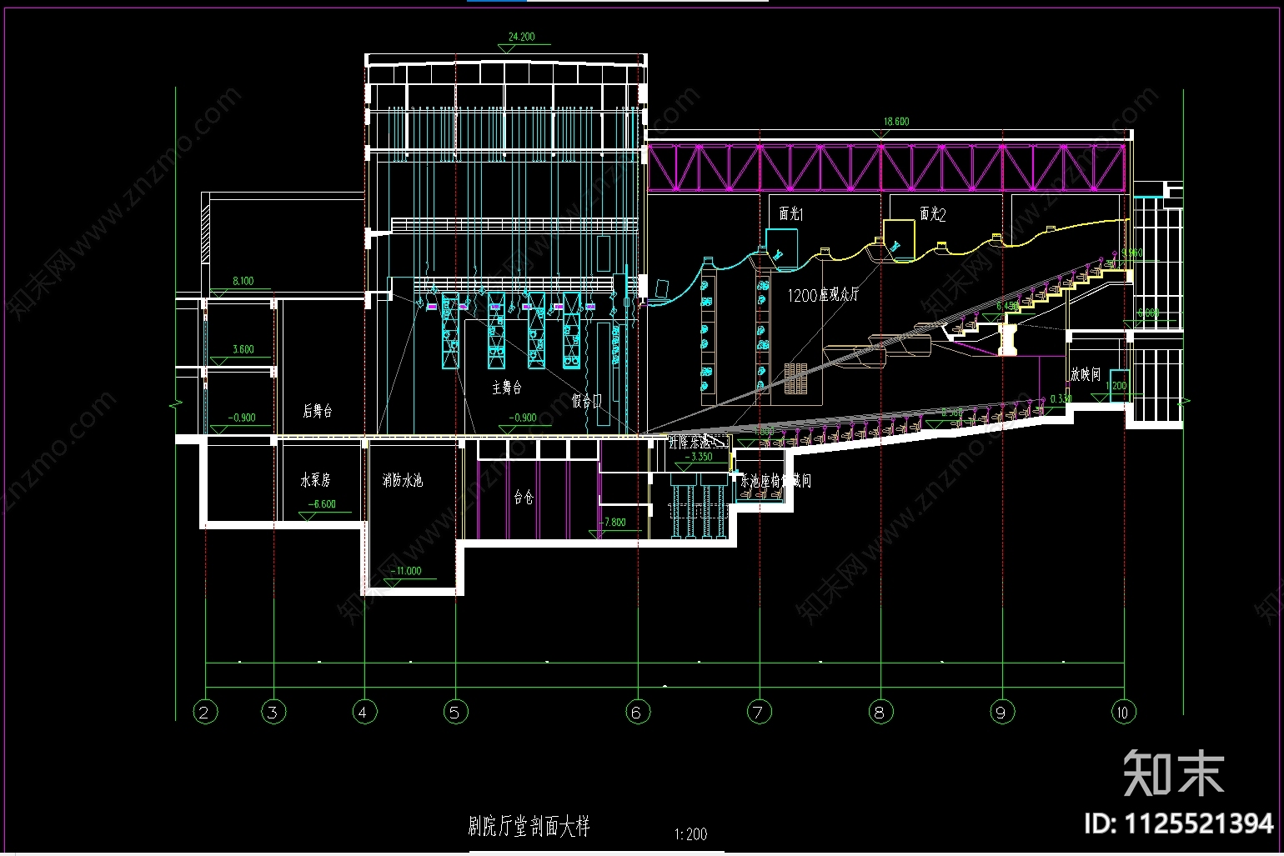Click grid axis bubble 10

pos(1122,712)
